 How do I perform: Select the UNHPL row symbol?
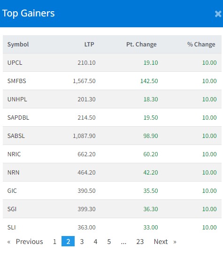tap(17, 99)
